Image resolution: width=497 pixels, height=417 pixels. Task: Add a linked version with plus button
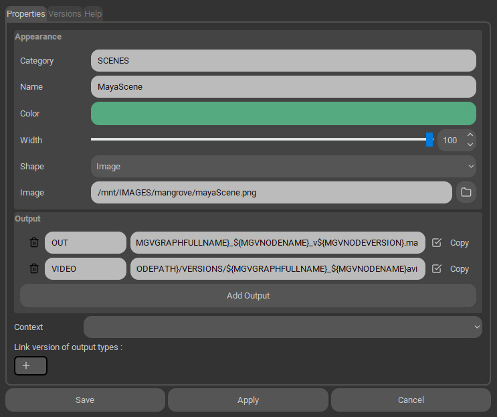coord(31,365)
